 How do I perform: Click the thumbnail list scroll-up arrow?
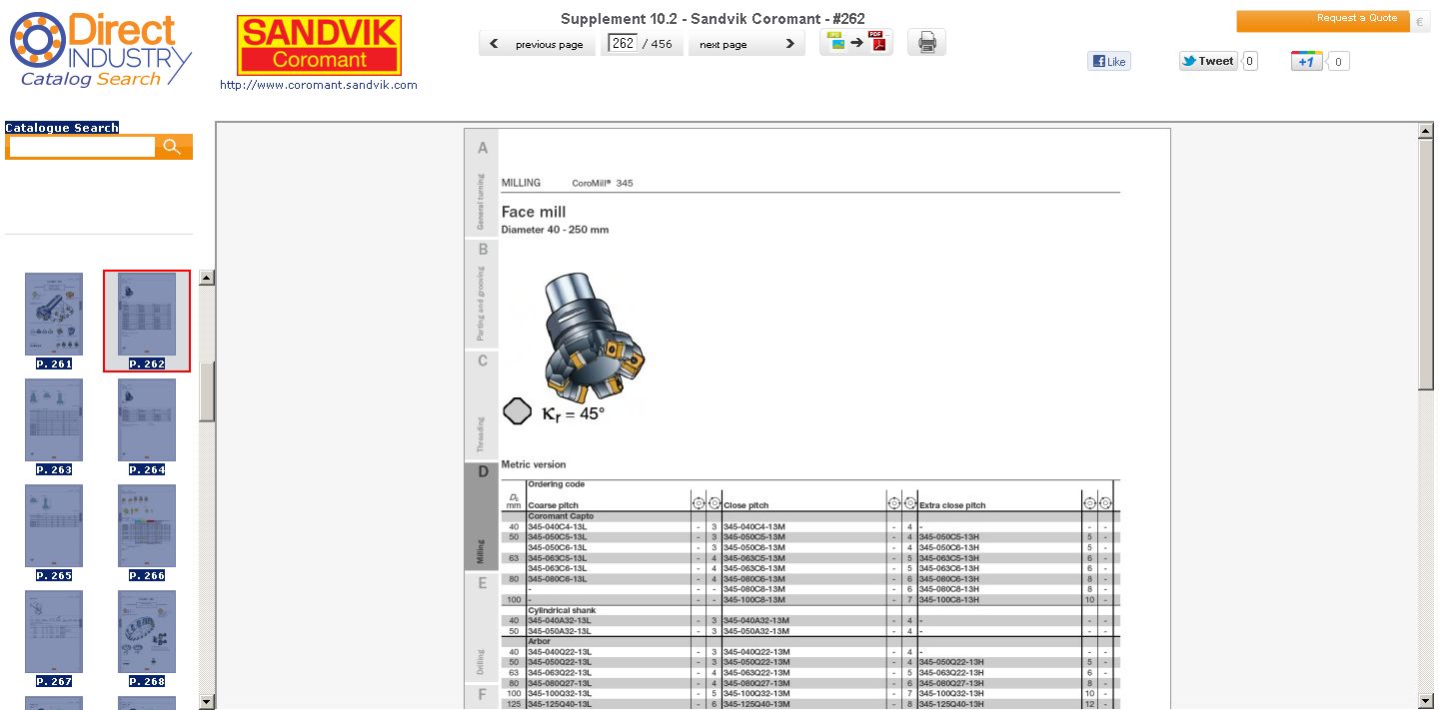(207, 278)
